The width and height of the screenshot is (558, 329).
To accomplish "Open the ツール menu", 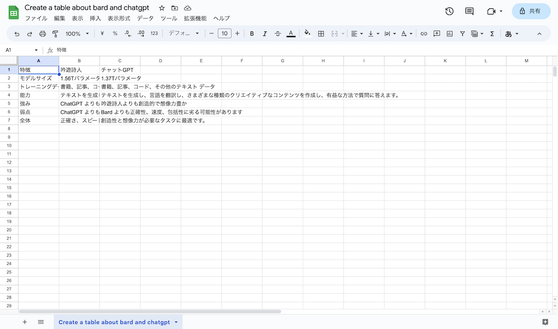I will pos(169,19).
